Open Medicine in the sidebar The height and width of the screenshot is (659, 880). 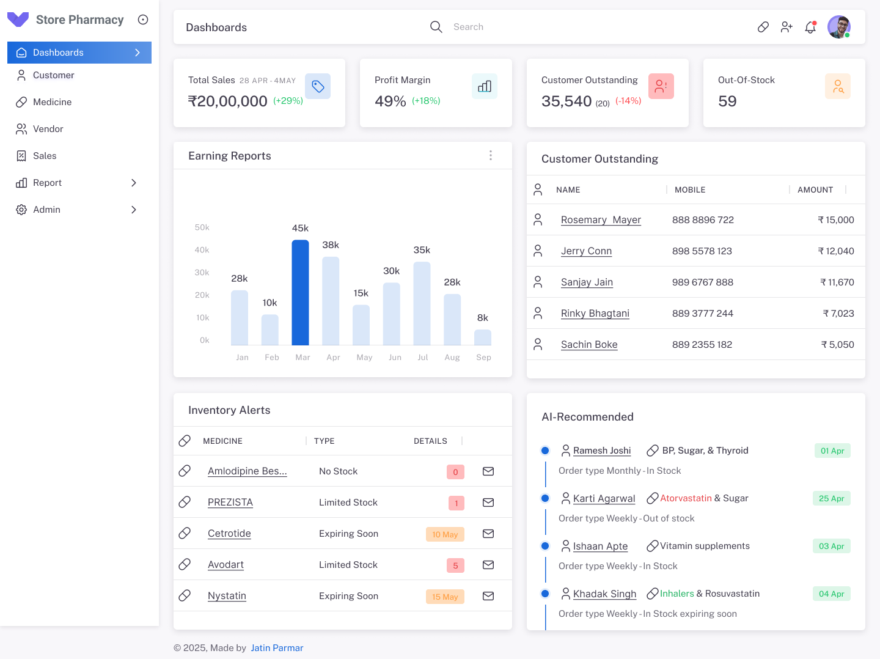click(x=53, y=102)
